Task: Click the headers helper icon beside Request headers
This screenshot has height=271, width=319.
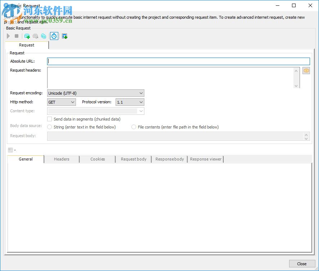Action: tap(306, 71)
